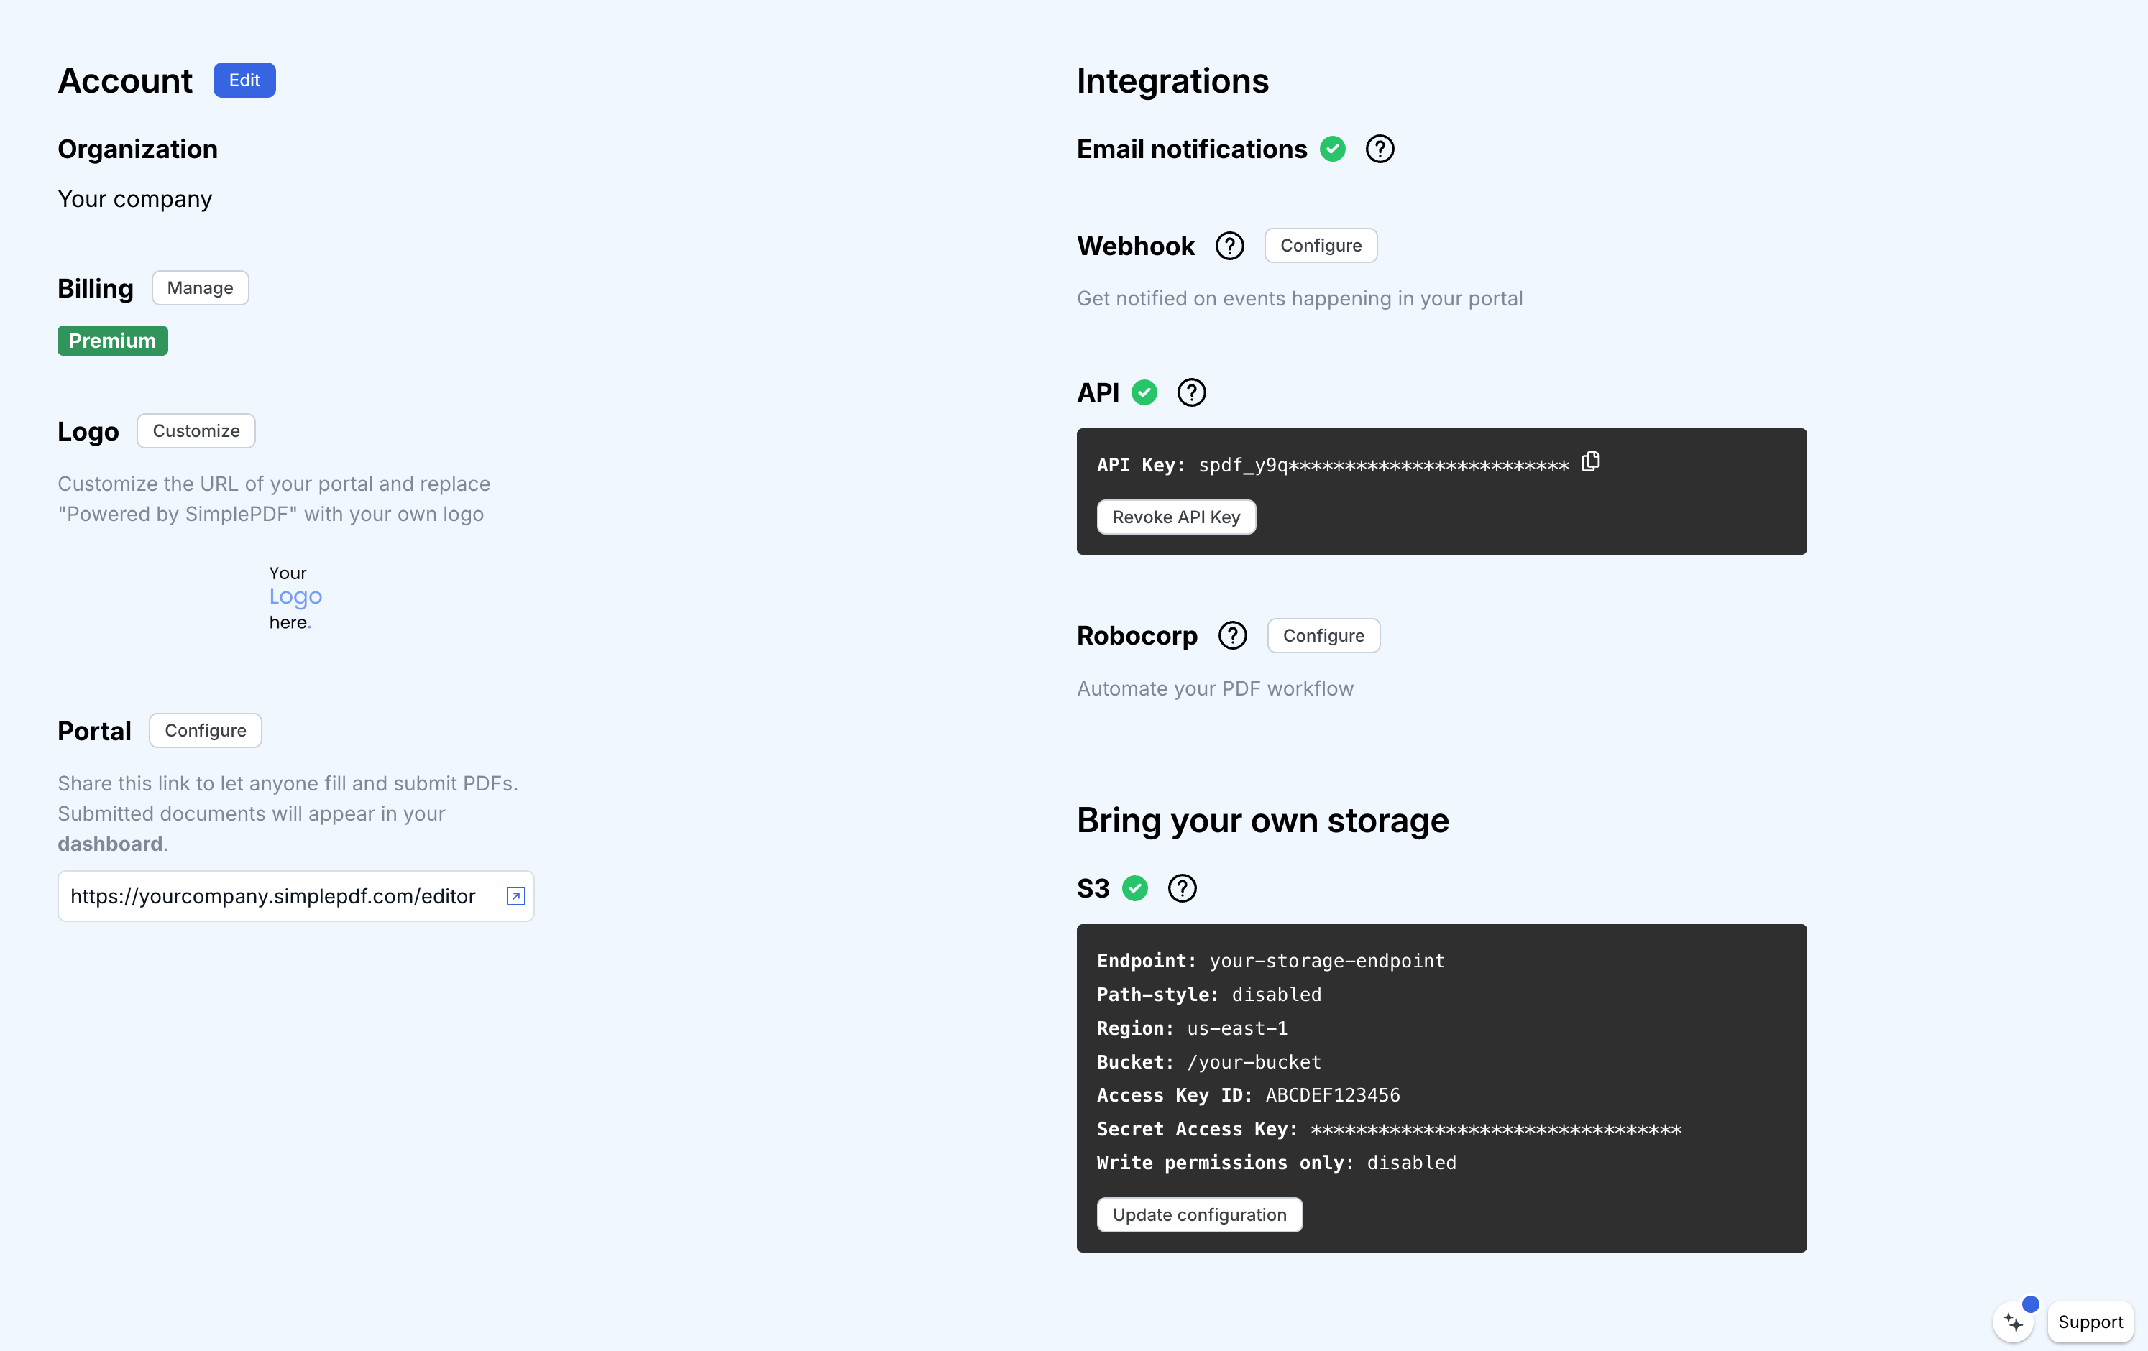2148x1351 pixels.
Task: Open the sparkle assistant icon
Action: tap(2014, 1322)
